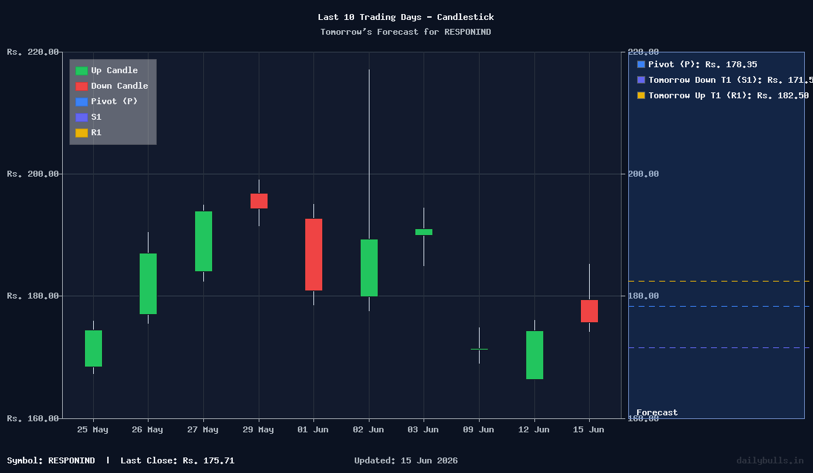Click the subtitle 'Tomorrow's Forecast for RESPONIND'
This screenshot has height=473, width=813.
tap(406, 33)
